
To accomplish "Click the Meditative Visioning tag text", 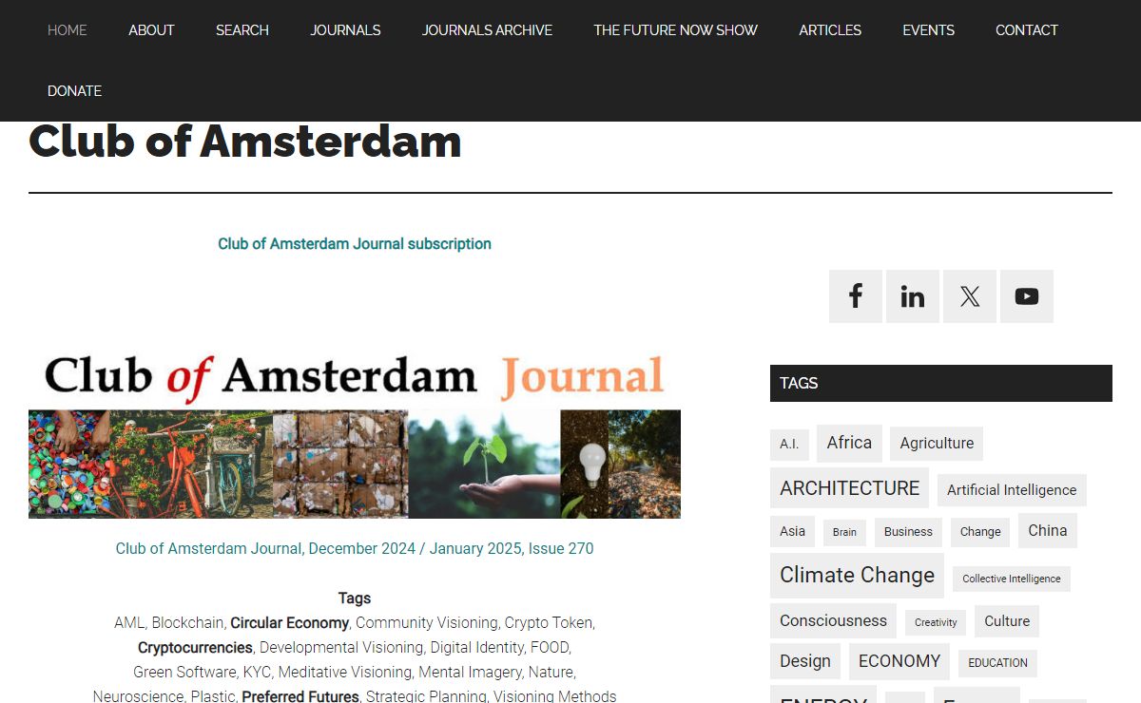I will click(345, 673).
